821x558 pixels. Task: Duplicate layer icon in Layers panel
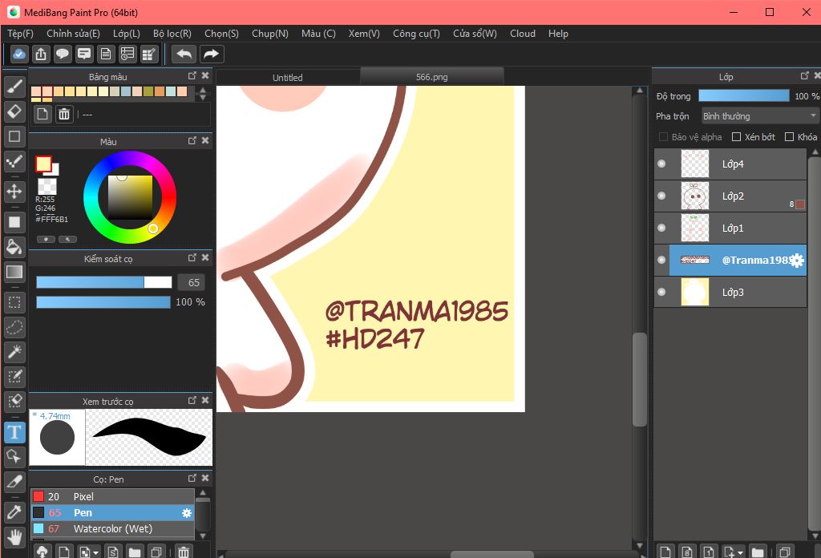[784, 552]
